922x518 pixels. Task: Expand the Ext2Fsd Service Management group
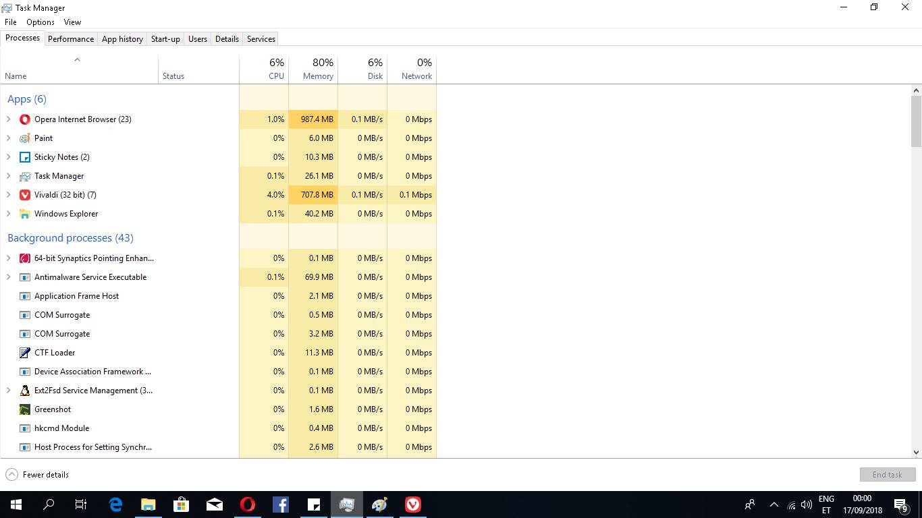click(x=8, y=391)
